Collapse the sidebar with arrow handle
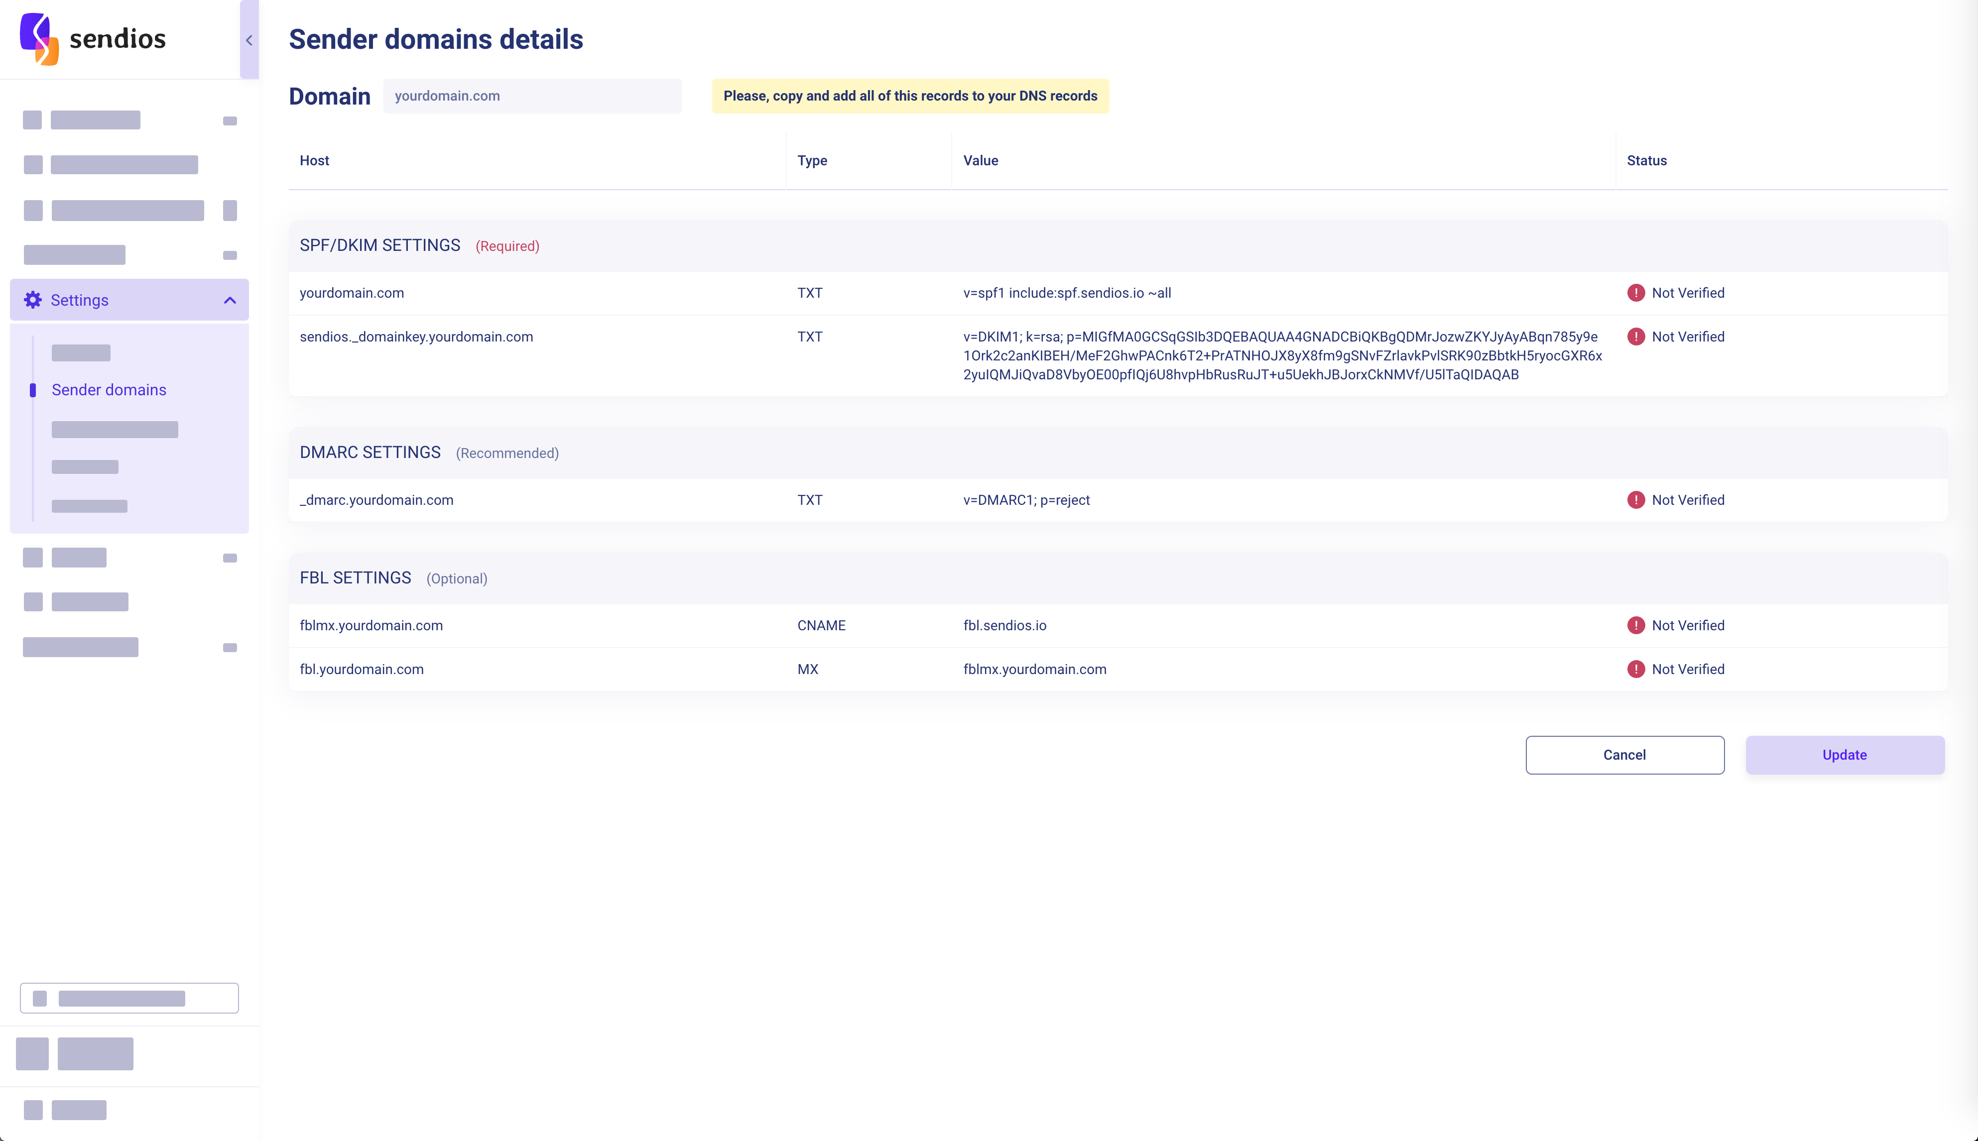1978x1141 pixels. coord(248,40)
